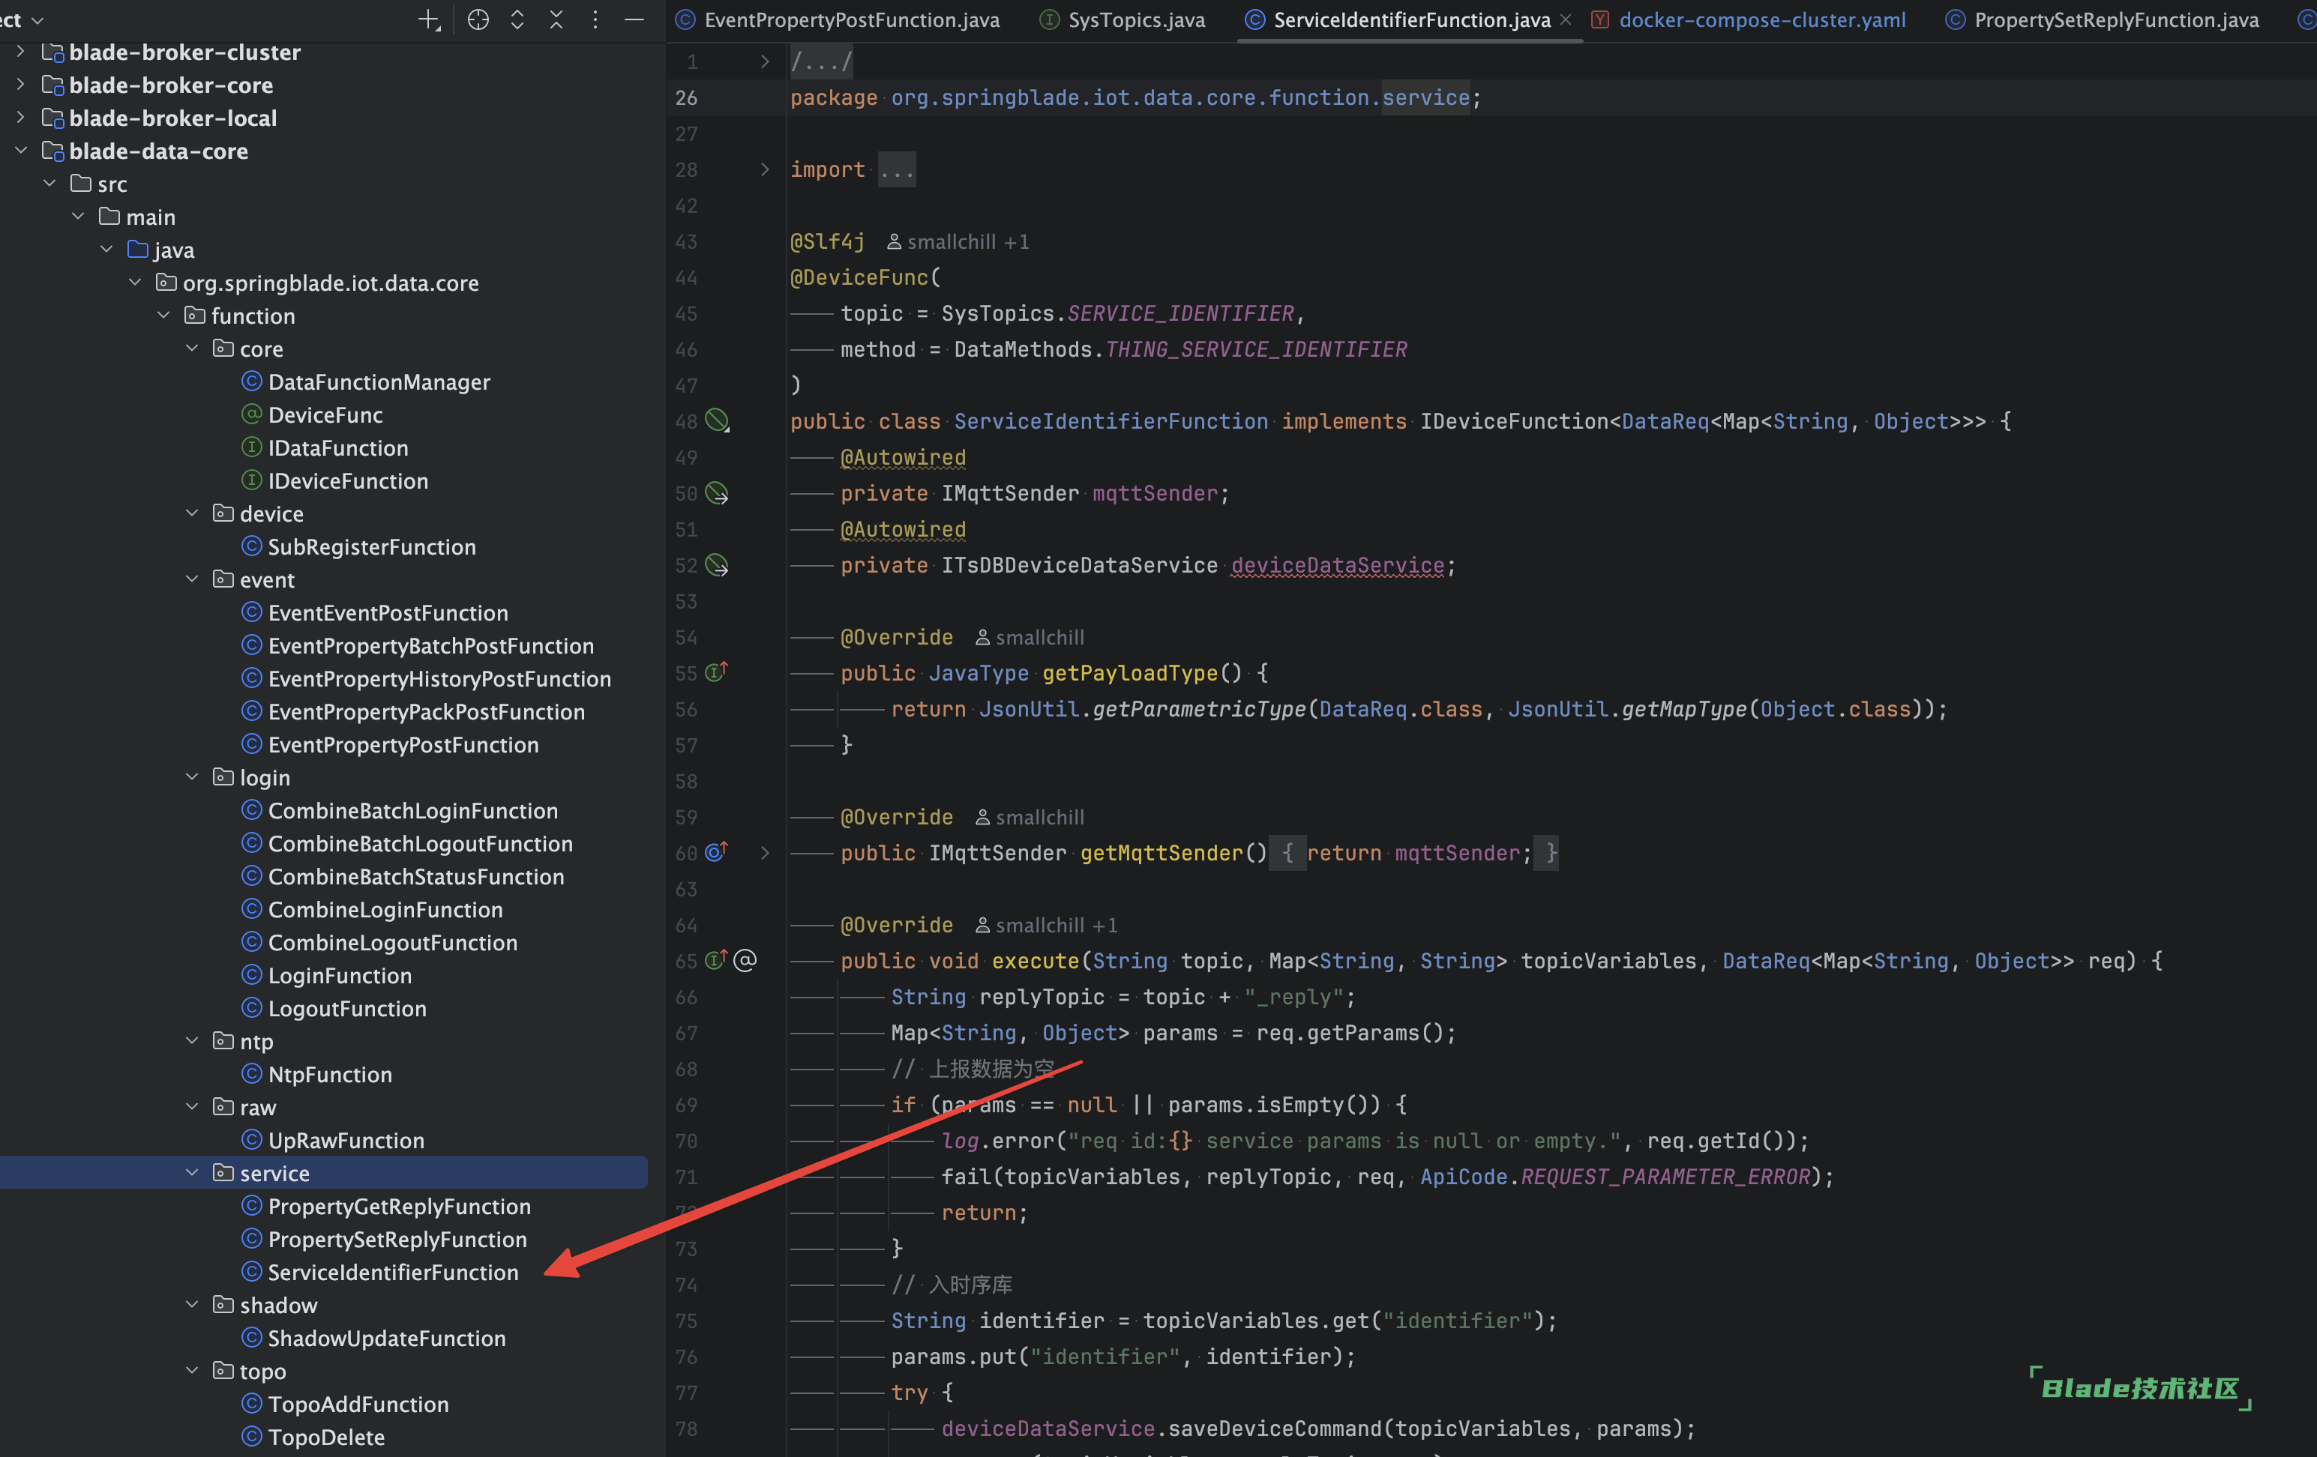Click the autowired bean gutter icon line 52
Screen dimensions: 2317x1457
[x=718, y=566]
